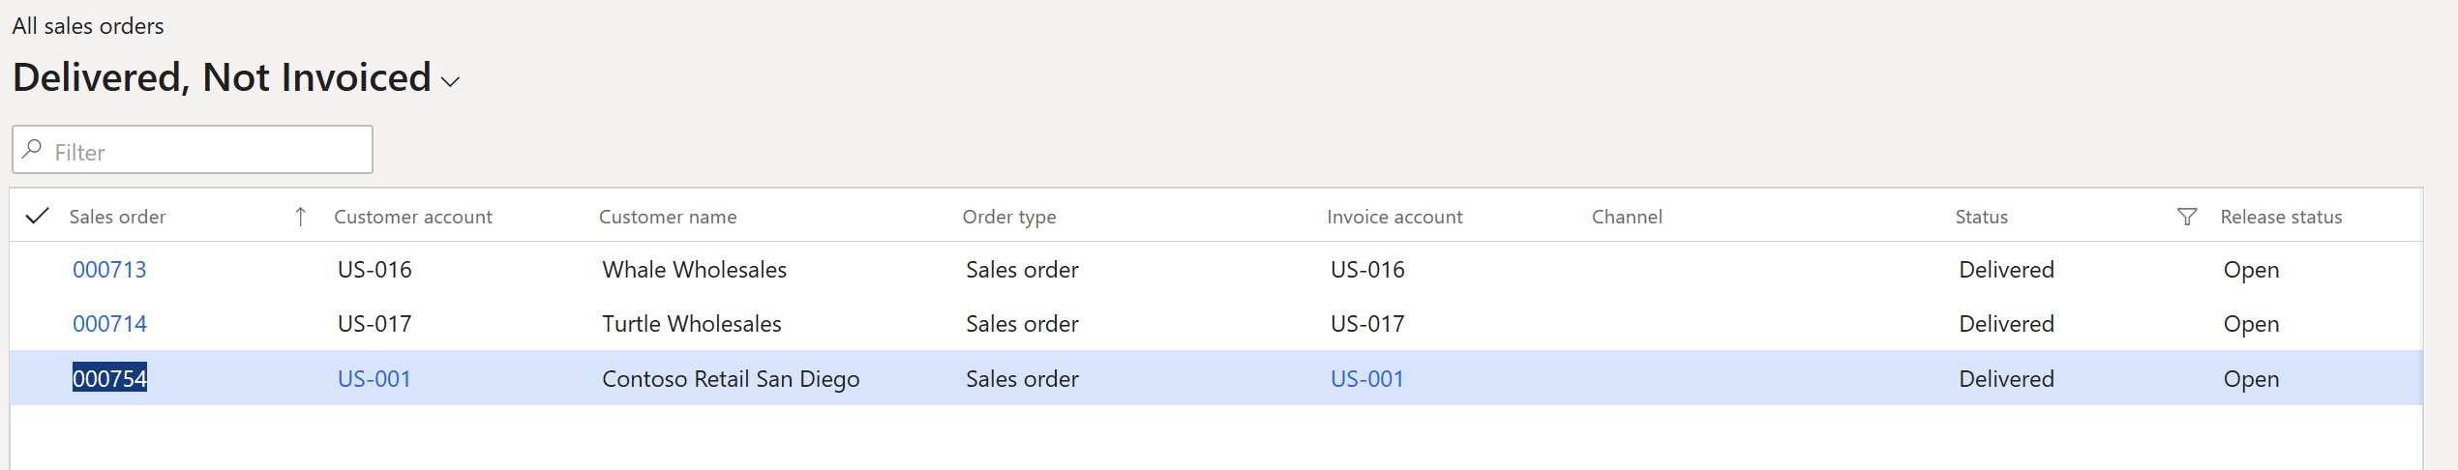Click the filter funnel icon on Status column
The height and width of the screenshot is (470, 2458).
pos(2186,217)
